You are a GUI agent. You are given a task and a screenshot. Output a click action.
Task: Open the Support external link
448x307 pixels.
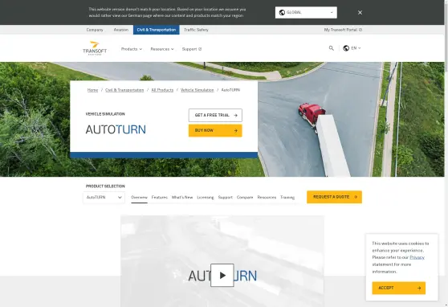[192, 49]
